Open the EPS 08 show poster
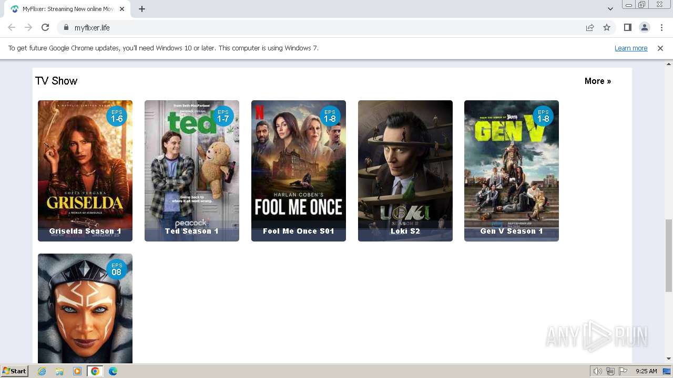This screenshot has width=673, height=378. [x=85, y=309]
